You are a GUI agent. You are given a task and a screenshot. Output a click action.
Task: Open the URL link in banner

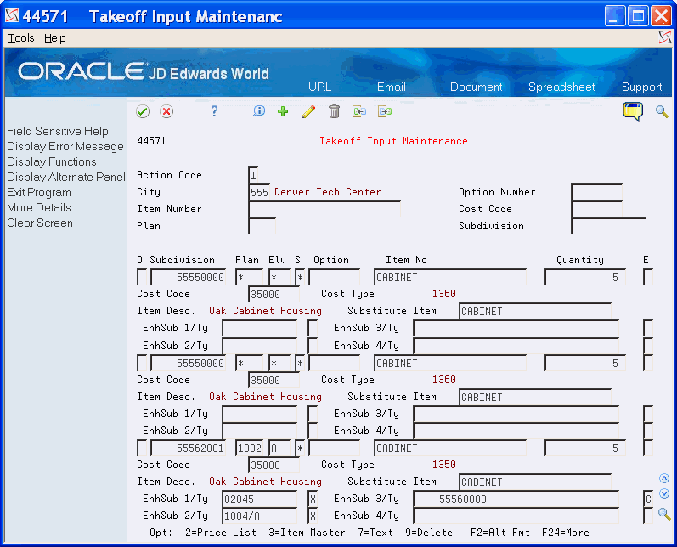(x=319, y=87)
